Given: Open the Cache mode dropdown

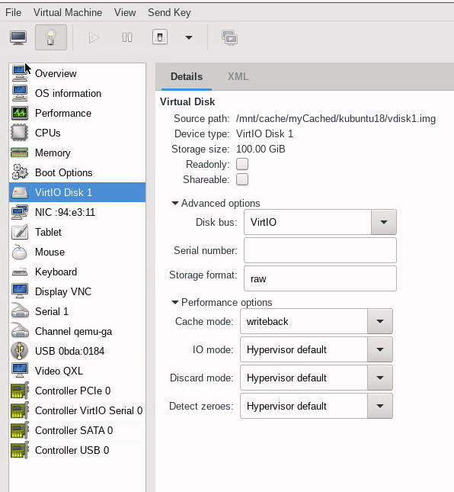Looking at the screenshot, I should coord(316,321).
